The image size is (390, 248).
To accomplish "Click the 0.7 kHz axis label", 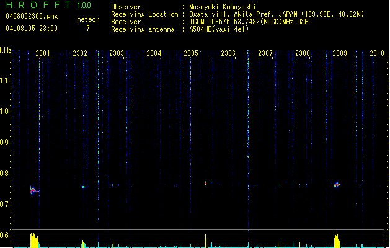I will (5, 205).
